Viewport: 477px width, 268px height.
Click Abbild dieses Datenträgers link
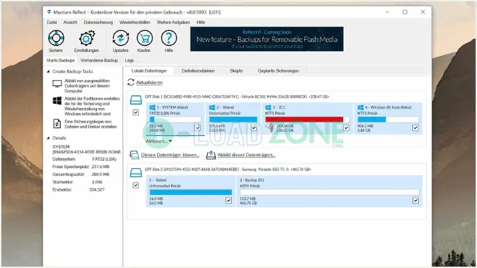coord(247,155)
